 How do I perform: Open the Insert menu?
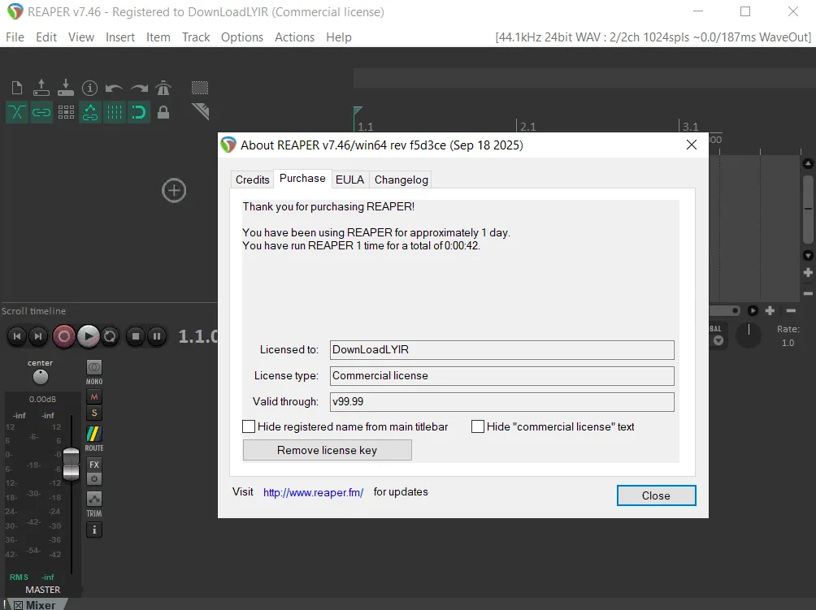coord(120,37)
